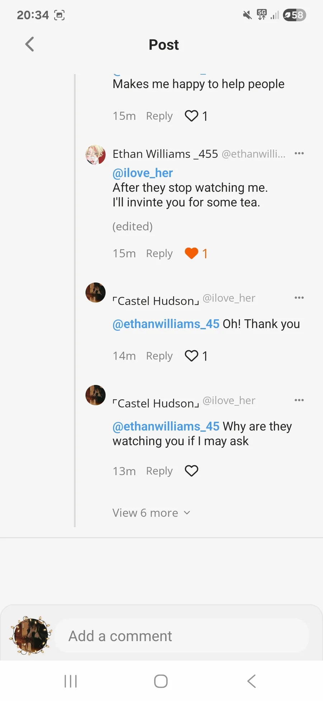
Task: Tap the Android home navigation button
Action: pos(161,681)
